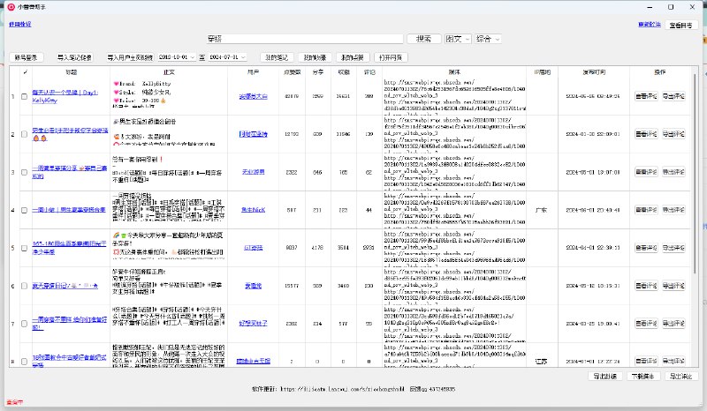
Task: Click the software update URL in the footer
Action: click(342, 389)
